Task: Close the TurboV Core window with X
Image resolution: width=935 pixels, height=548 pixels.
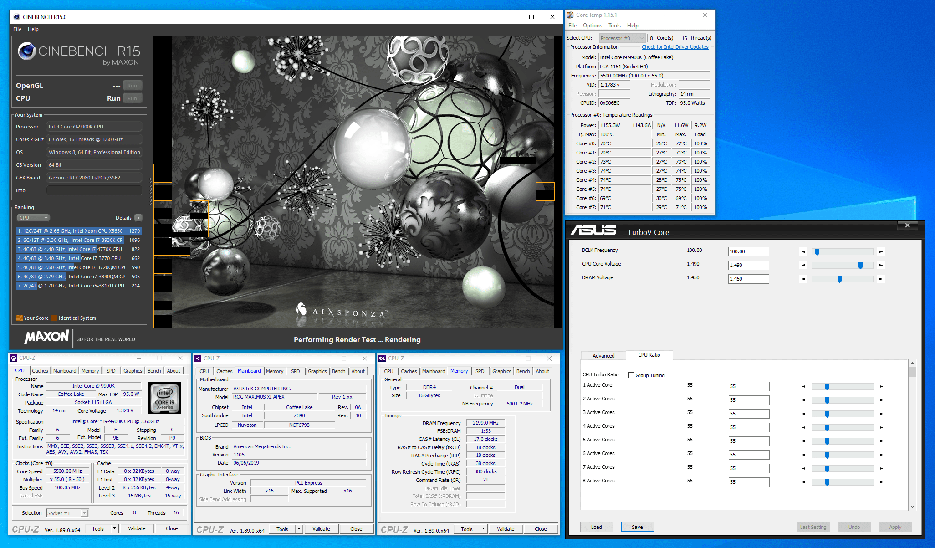Action: coord(907,225)
